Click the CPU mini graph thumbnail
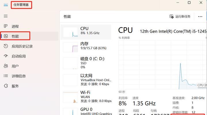Screen dimensions: 207x115 click(71, 32)
